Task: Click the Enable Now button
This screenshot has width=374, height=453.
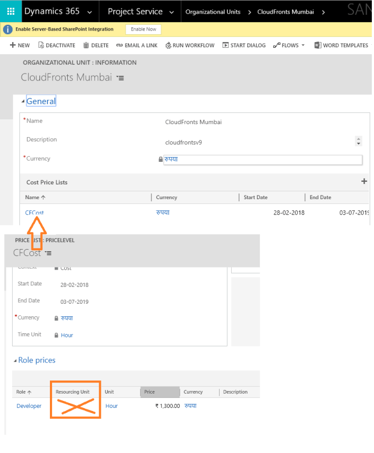Action: (143, 29)
